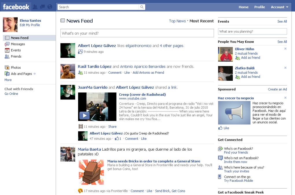Click the News Feed sidebar icon

tap(7, 38)
